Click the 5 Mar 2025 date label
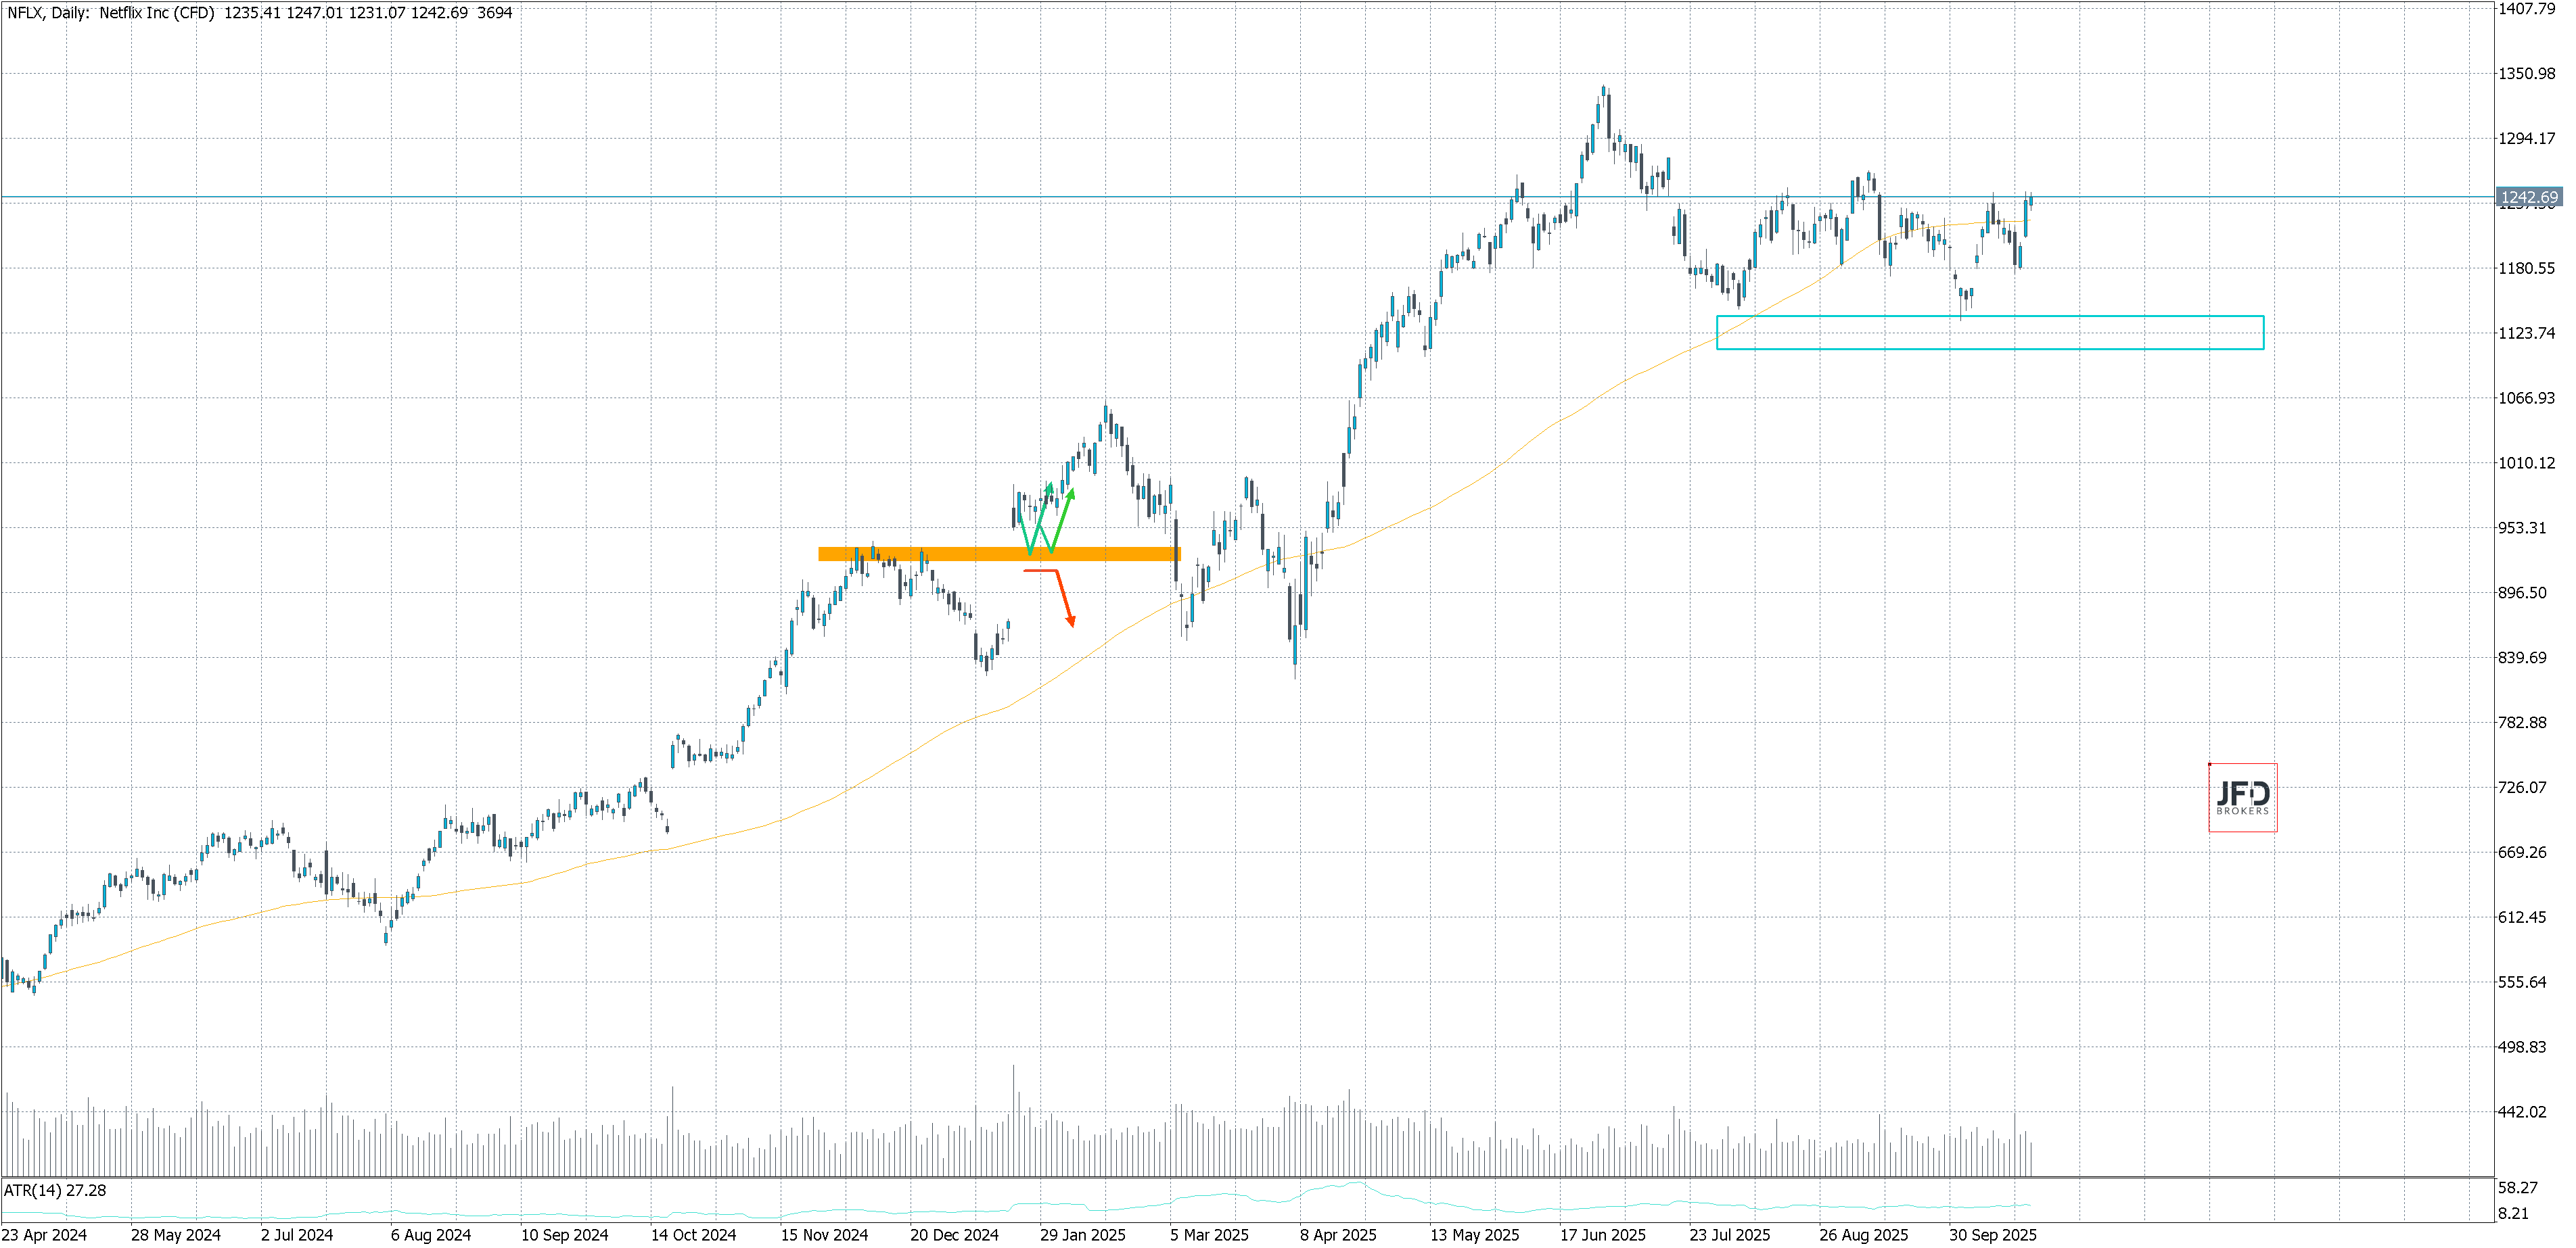 (x=1210, y=1235)
